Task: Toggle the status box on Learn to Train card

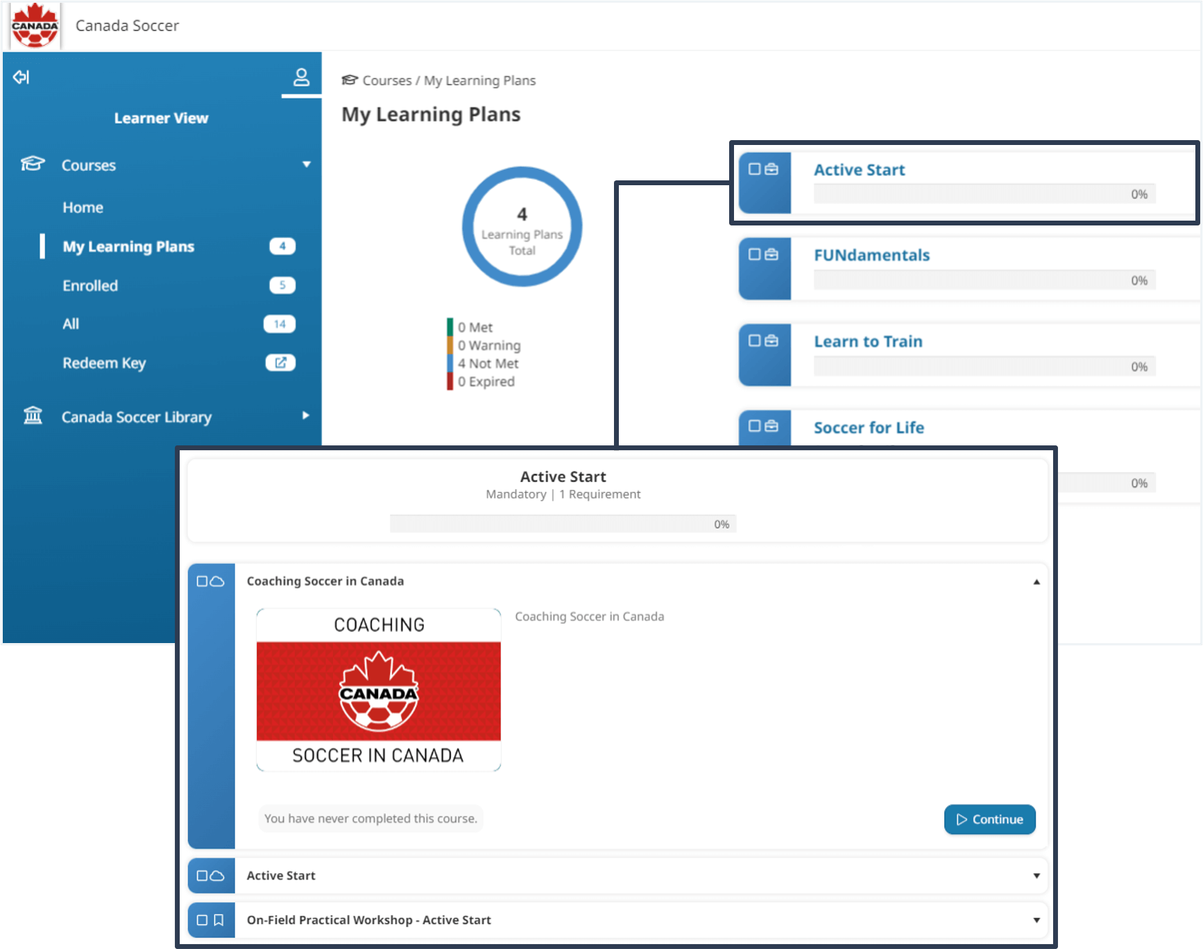Action: (x=755, y=341)
